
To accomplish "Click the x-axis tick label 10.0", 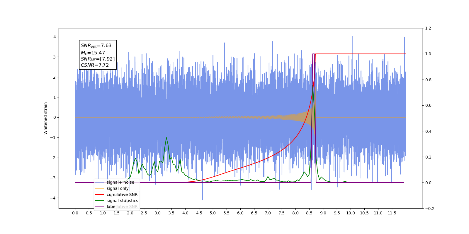I will click(x=351, y=213).
